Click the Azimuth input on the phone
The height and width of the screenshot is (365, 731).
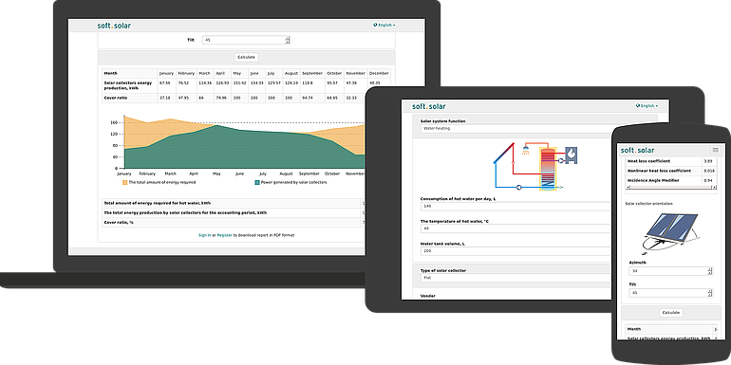point(670,271)
